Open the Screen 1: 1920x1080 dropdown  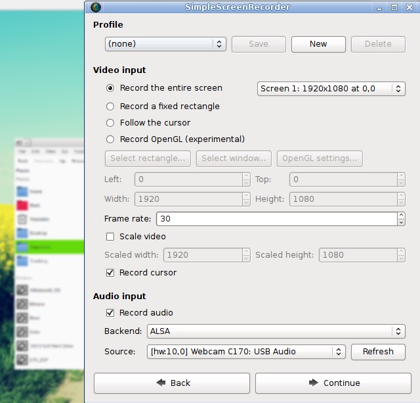331,89
